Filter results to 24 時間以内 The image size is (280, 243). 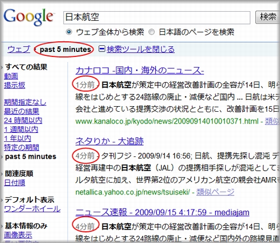23,121
